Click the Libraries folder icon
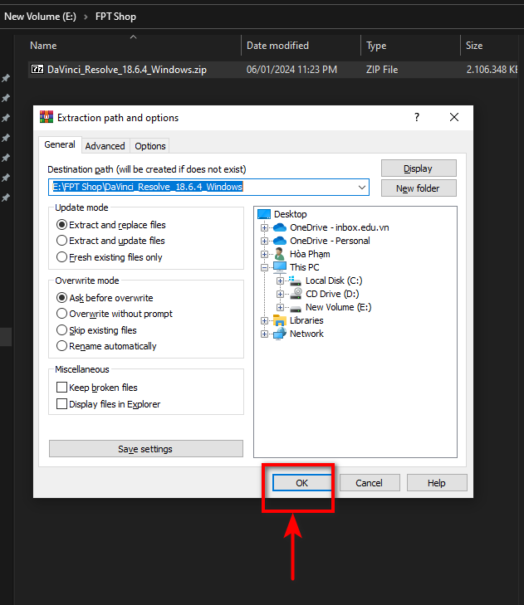The height and width of the screenshot is (605, 524). coord(280,320)
